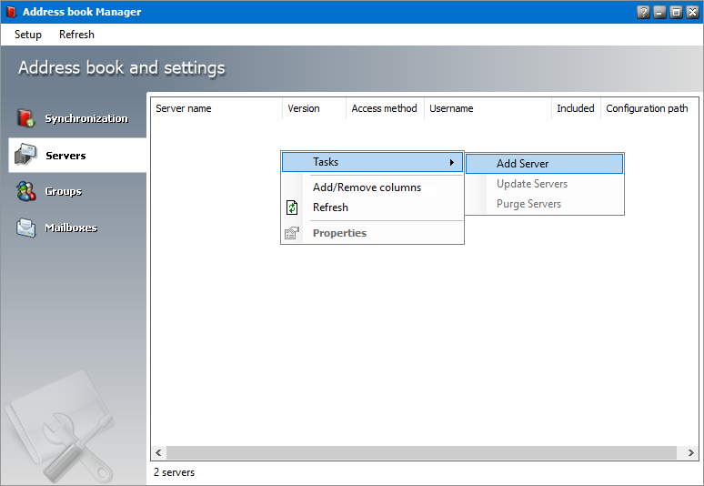Image resolution: width=704 pixels, height=486 pixels.
Task: Choose Add/Remove columns option
Action: click(x=367, y=187)
